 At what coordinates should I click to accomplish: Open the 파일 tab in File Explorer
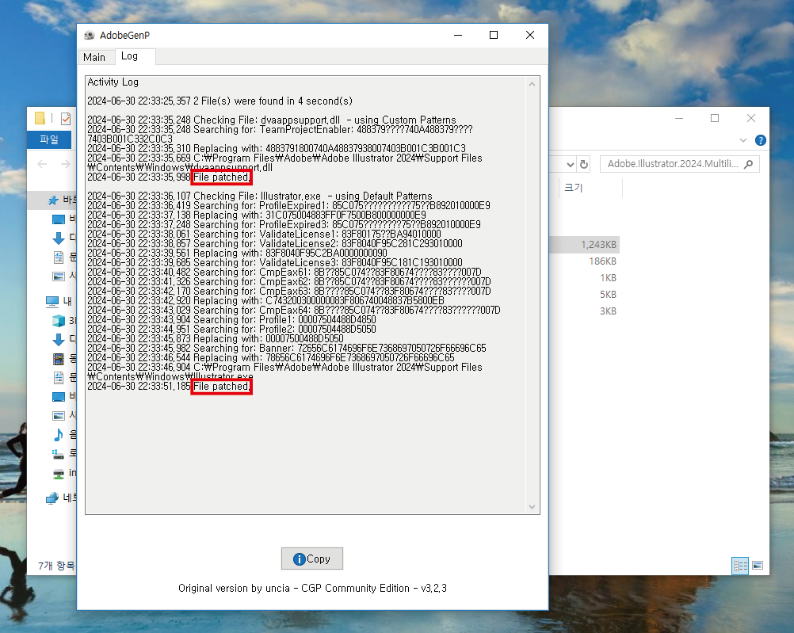[49, 139]
